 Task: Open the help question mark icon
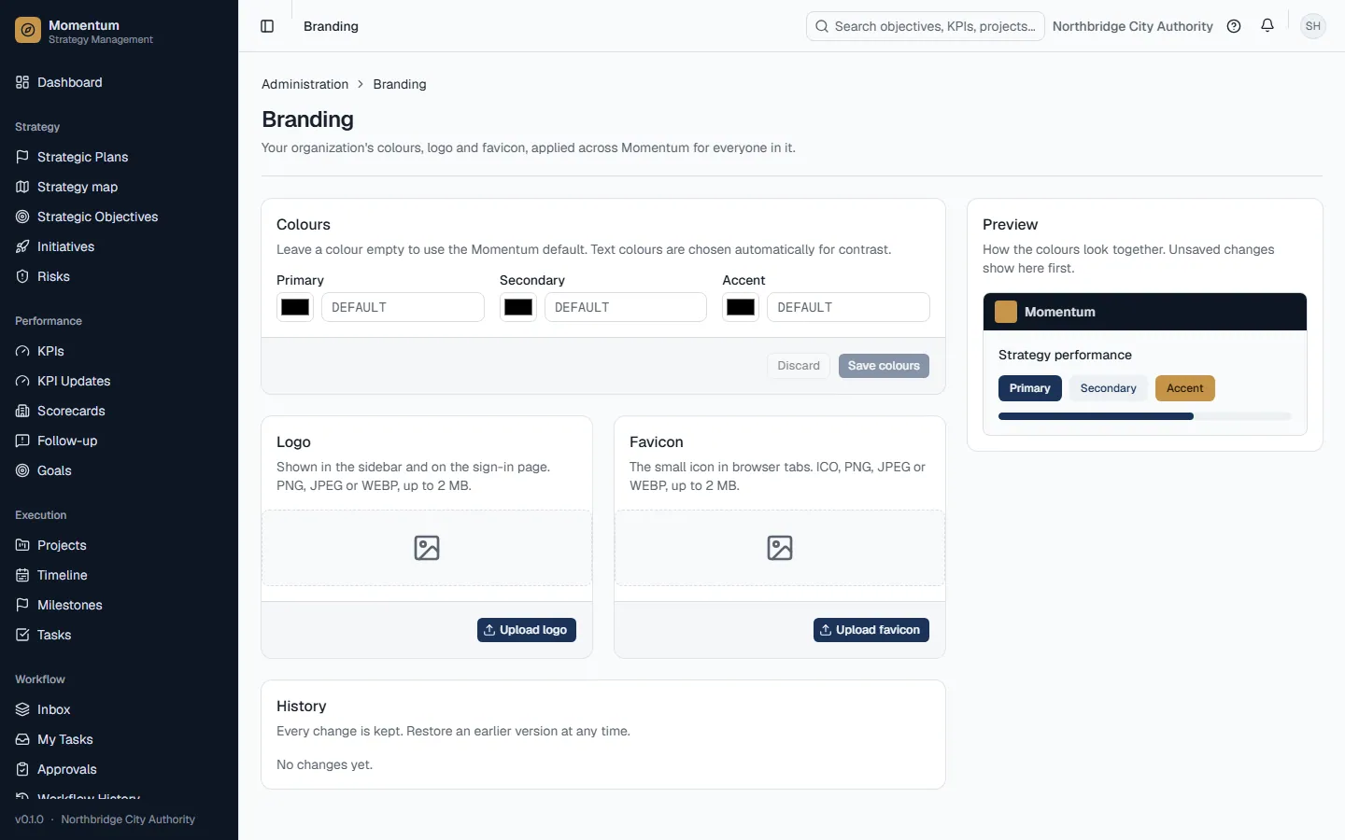[x=1234, y=26]
